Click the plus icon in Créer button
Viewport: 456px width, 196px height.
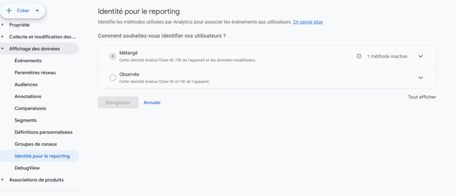[x=9, y=10]
